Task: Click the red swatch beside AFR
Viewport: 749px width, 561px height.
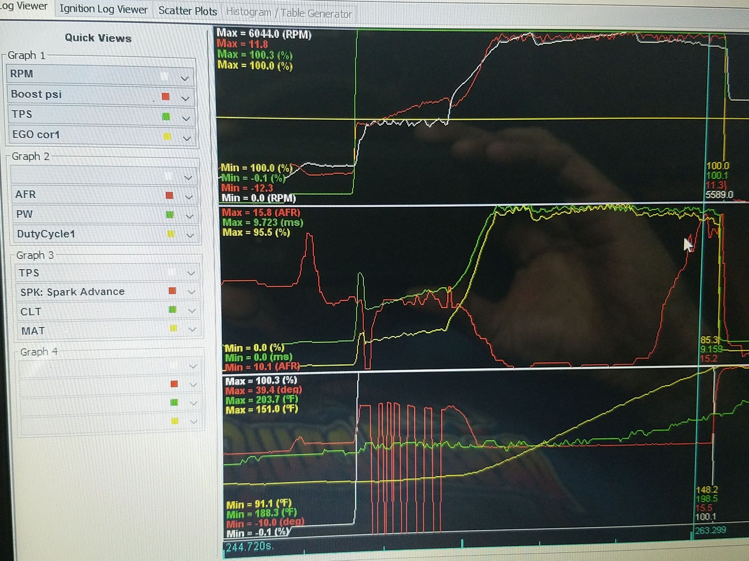Action: (x=169, y=195)
